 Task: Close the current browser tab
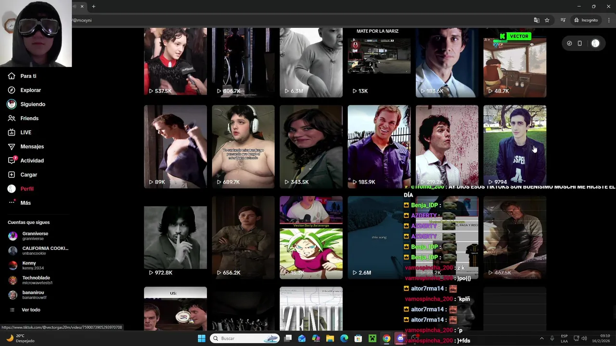pyautogui.click(x=82, y=6)
